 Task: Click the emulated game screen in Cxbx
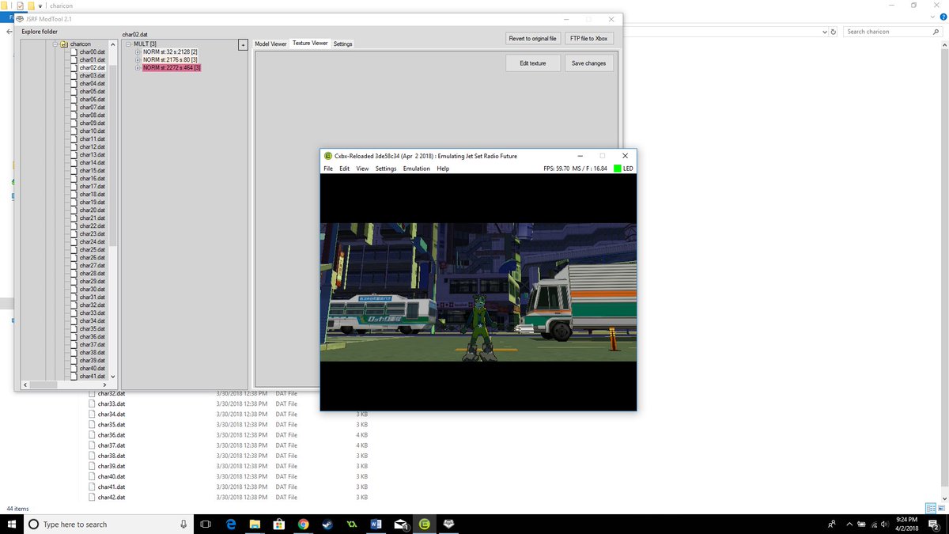pos(478,292)
